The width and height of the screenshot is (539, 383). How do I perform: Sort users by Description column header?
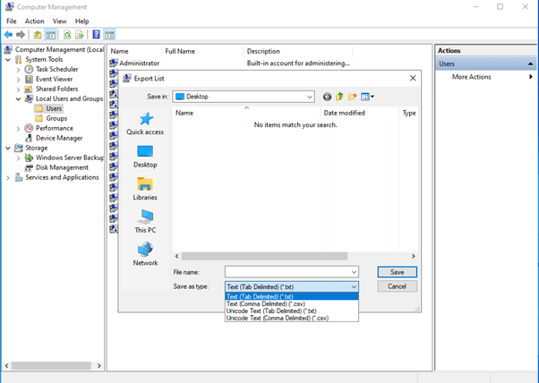tap(297, 51)
